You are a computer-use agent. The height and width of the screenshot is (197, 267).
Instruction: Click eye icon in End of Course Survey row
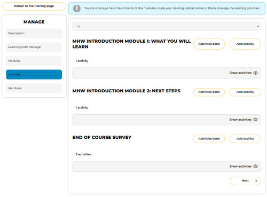(x=255, y=166)
